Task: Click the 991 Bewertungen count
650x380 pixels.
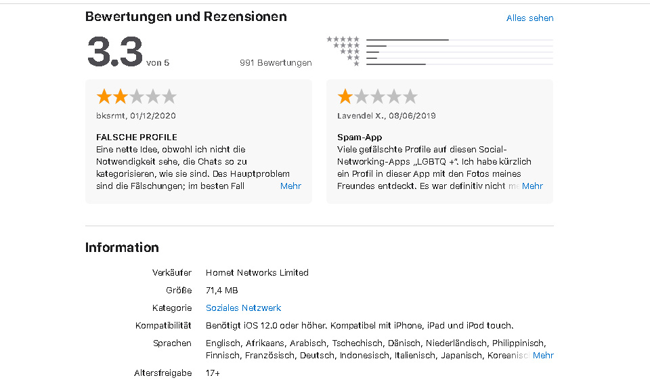Action: tap(276, 63)
